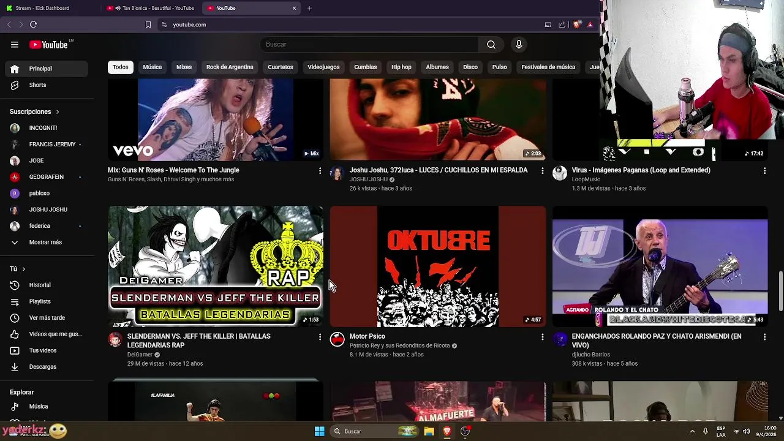Select the Videojuegos filter chip

click(x=323, y=67)
